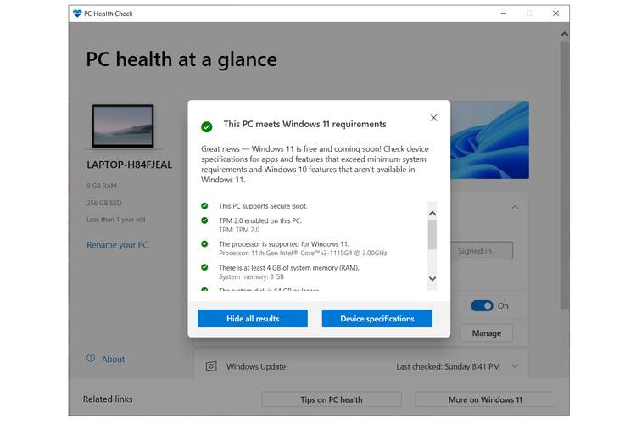The height and width of the screenshot is (424, 636).
Task: Close the Windows 11 requirements dialog
Action: pos(433,118)
